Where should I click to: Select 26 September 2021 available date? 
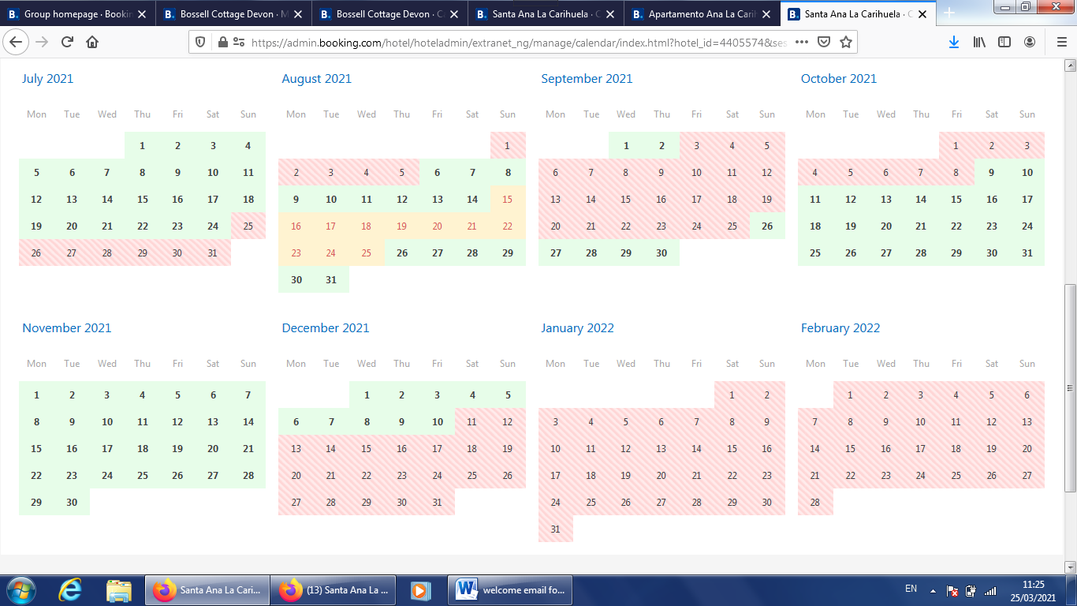coord(767,226)
